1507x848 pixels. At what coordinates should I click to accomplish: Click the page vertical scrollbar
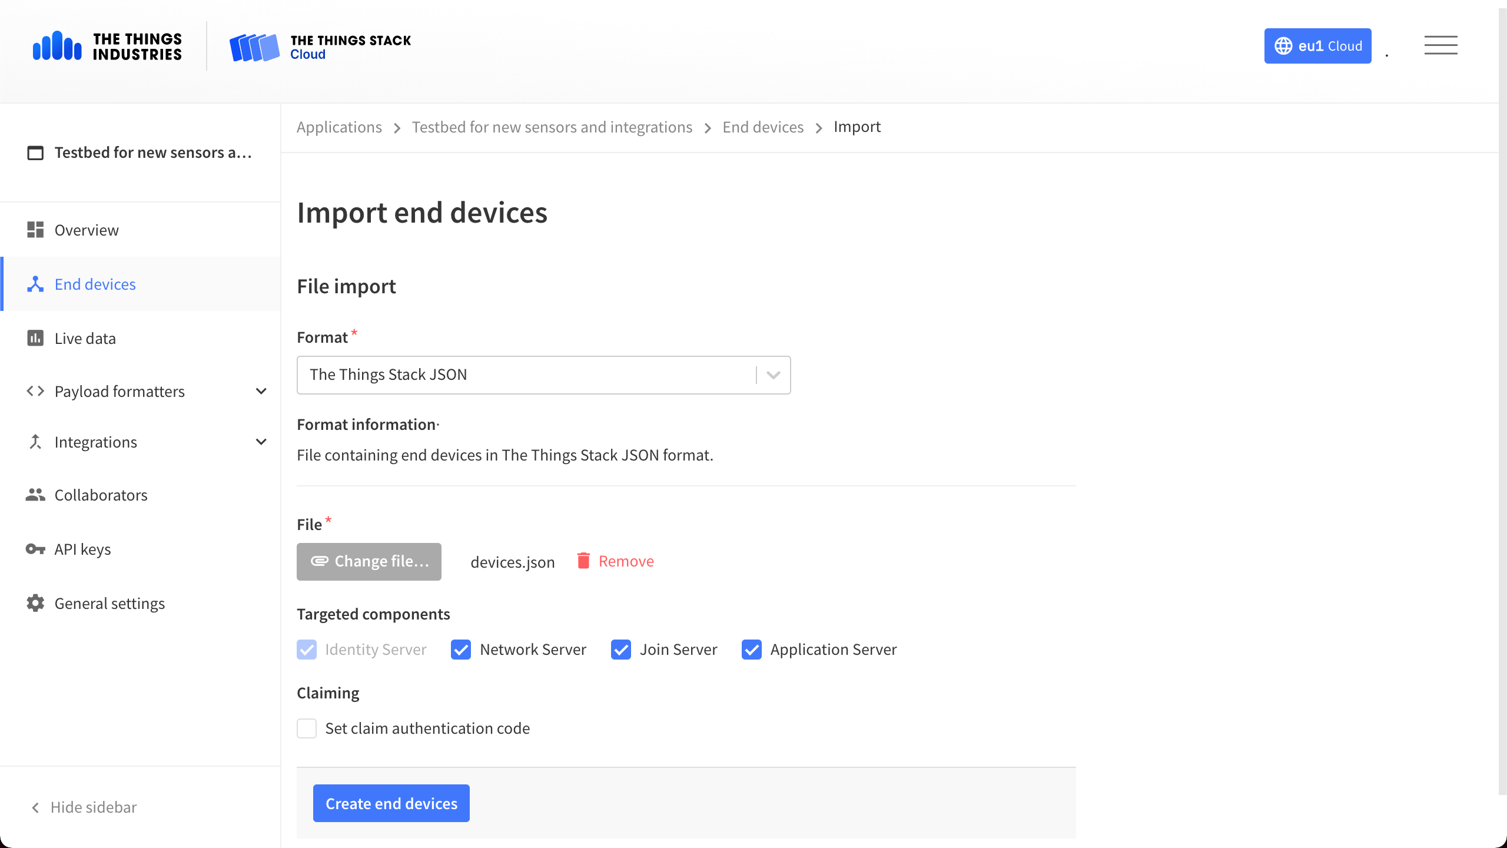1502,400
